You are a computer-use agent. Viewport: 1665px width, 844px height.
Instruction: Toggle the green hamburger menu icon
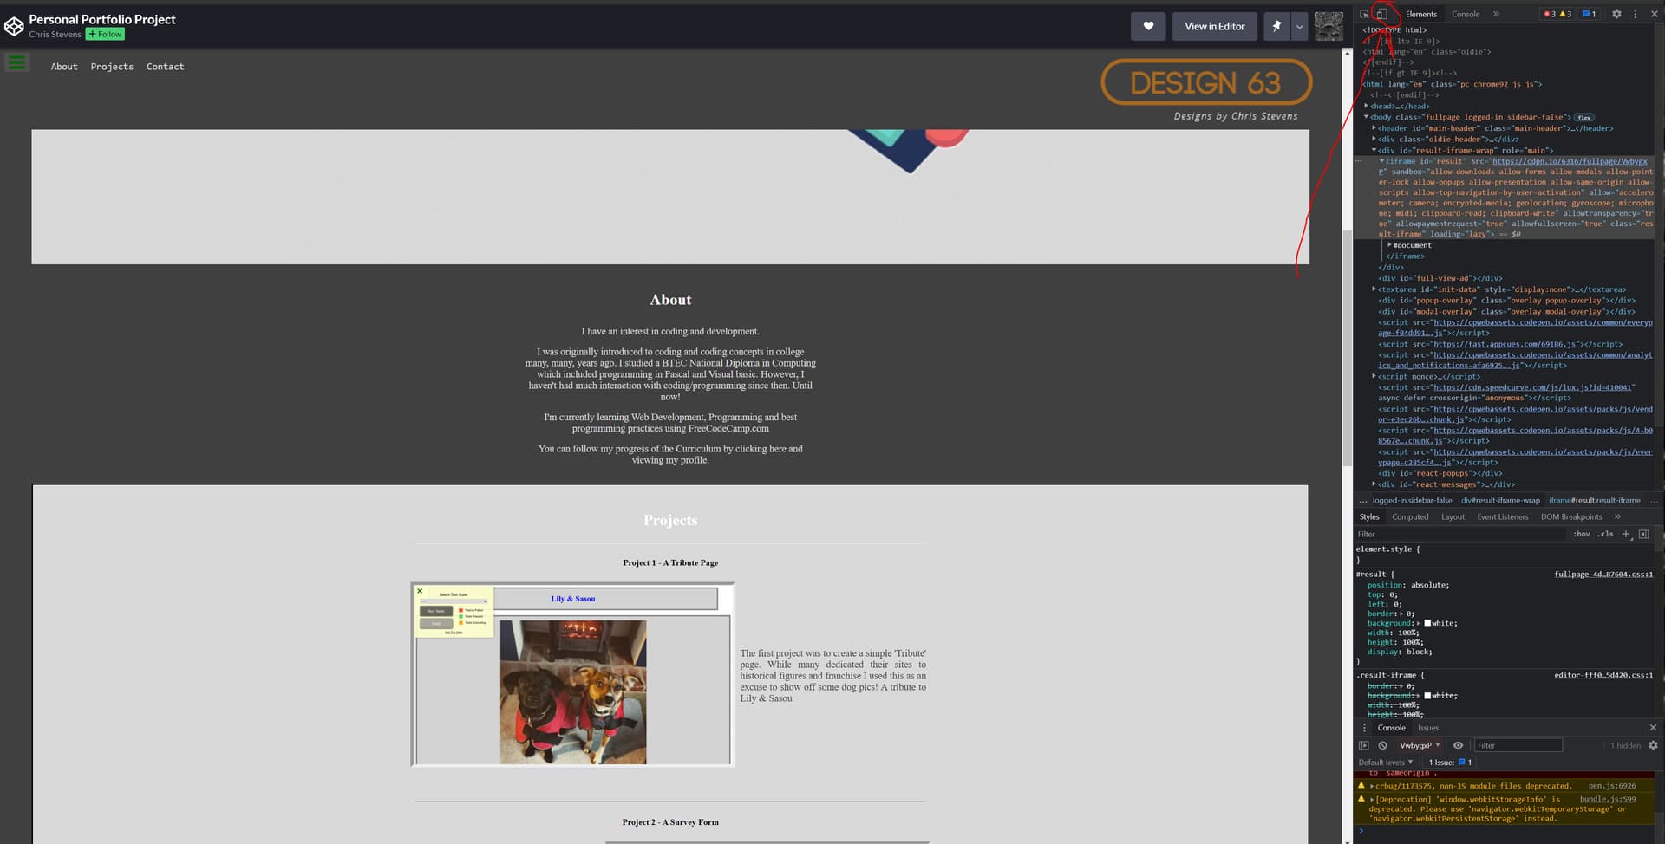pyautogui.click(x=16, y=62)
